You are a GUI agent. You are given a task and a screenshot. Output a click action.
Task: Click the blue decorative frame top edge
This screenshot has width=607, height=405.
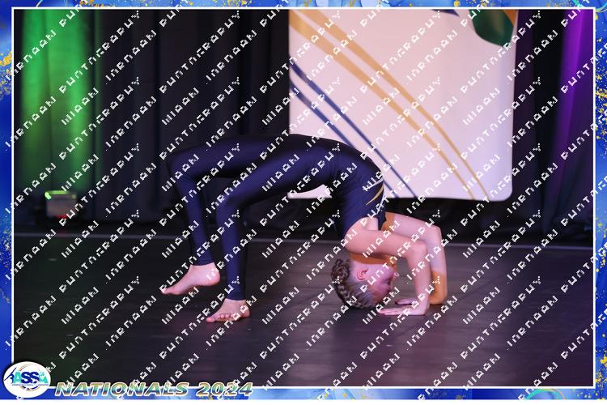click(x=303, y=4)
